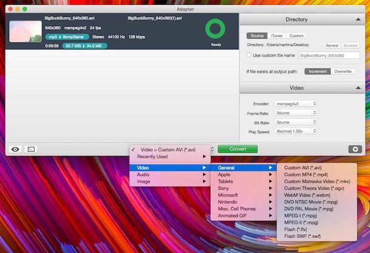The height and width of the screenshot is (253, 370).
Task: Expand the Sony presets submenu
Action: (x=243, y=188)
